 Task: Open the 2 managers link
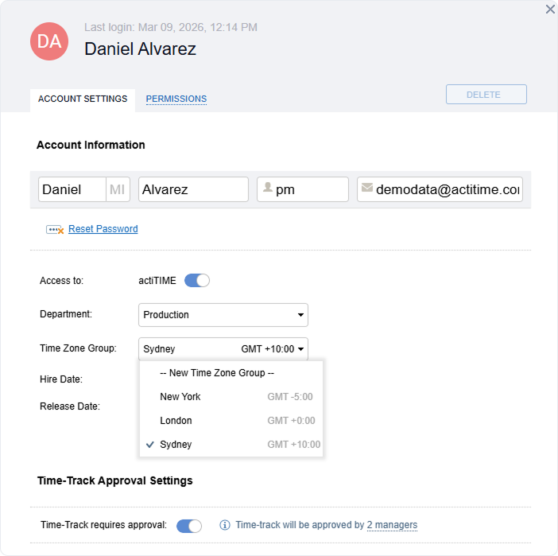(x=392, y=525)
